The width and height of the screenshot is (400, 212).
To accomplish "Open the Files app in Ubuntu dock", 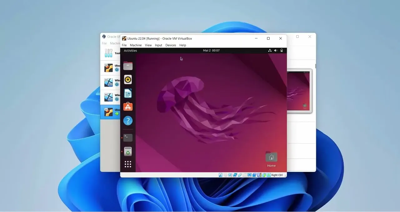I will pos(128,66).
